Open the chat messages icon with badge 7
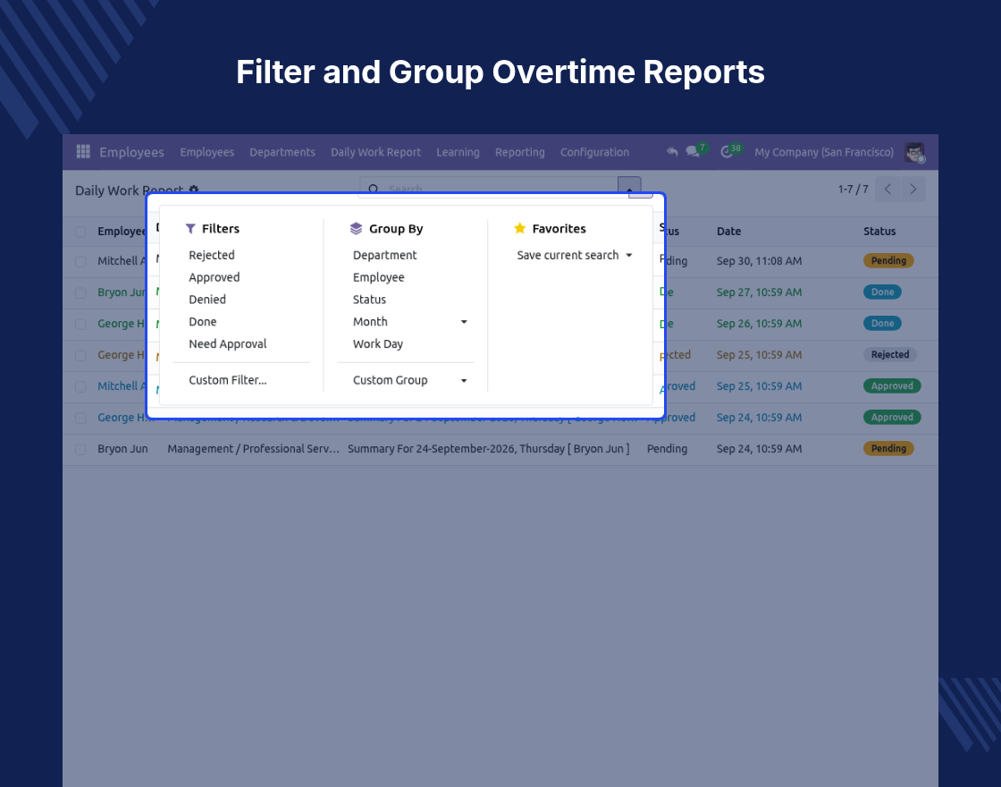This screenshot has height=787, width=1001. 692,152
